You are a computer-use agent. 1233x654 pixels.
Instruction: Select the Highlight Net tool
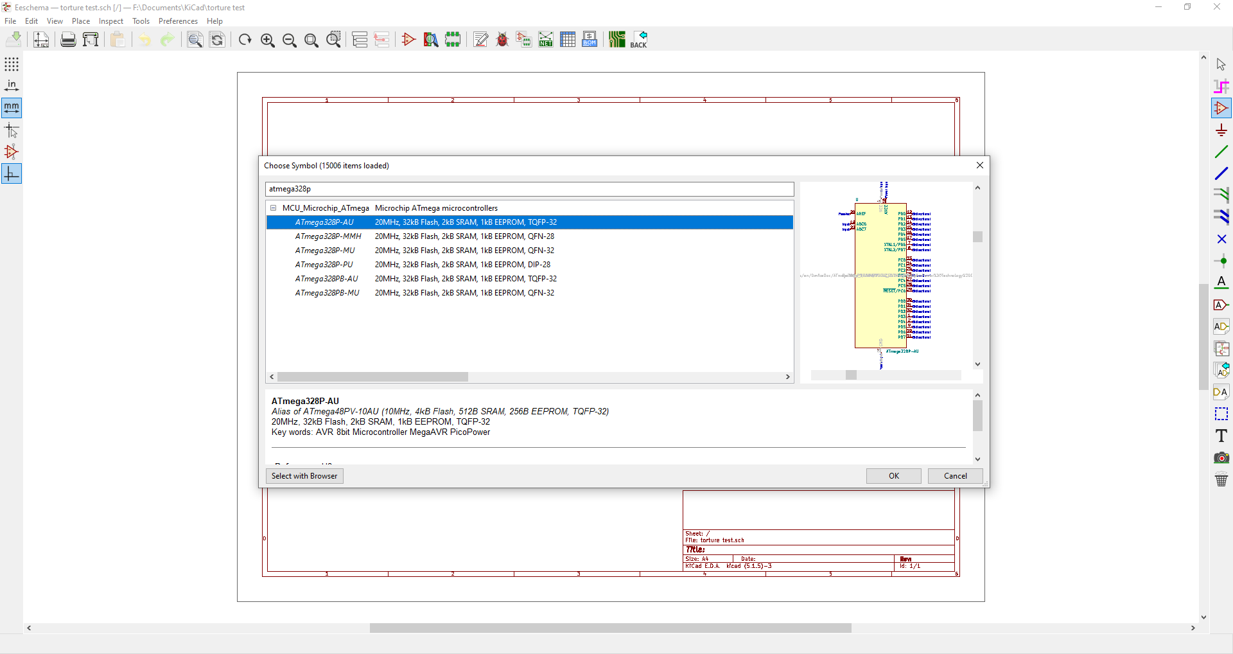[x=1221, y=87]
